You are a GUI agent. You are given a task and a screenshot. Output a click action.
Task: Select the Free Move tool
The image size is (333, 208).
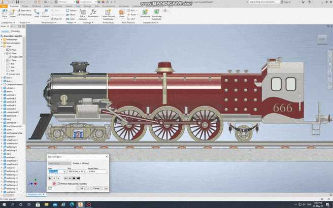click(x=24, y=10)
